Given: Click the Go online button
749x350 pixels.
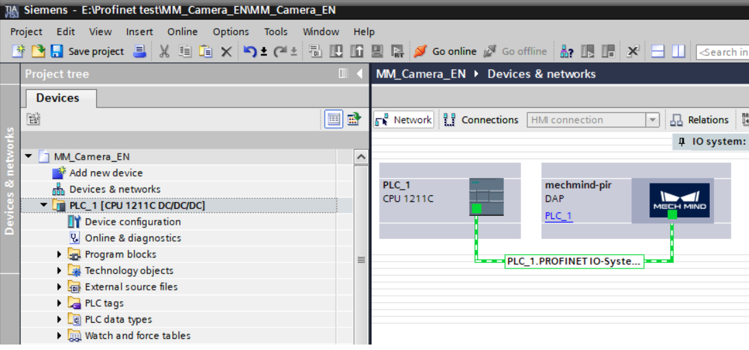Looking at the screenshot, I should (445, 51).
